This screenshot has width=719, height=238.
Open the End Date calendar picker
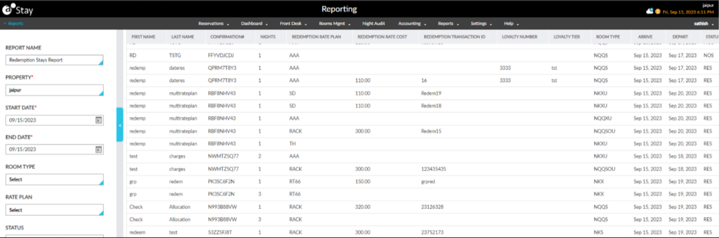point(99,150)
